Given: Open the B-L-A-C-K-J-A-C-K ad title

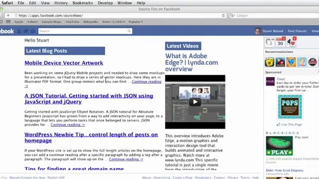Looking at the screenshot, I should (283, 133).
